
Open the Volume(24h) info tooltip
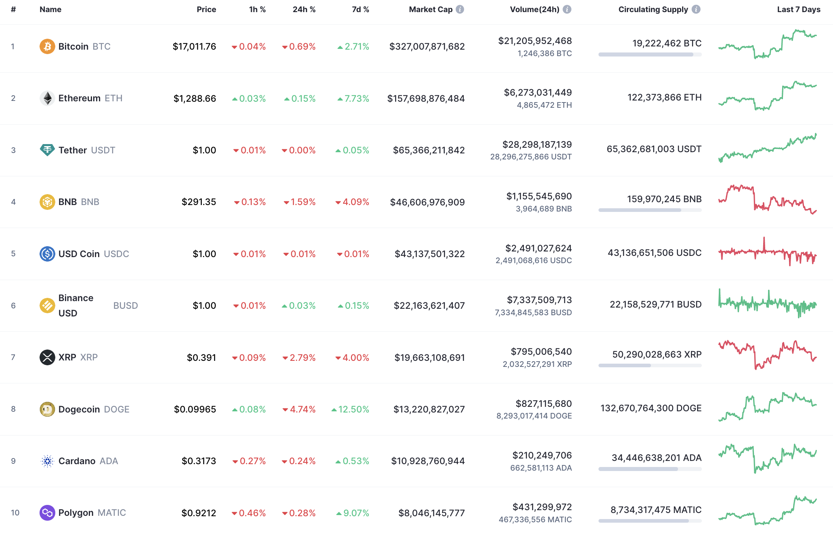point(568,9)
